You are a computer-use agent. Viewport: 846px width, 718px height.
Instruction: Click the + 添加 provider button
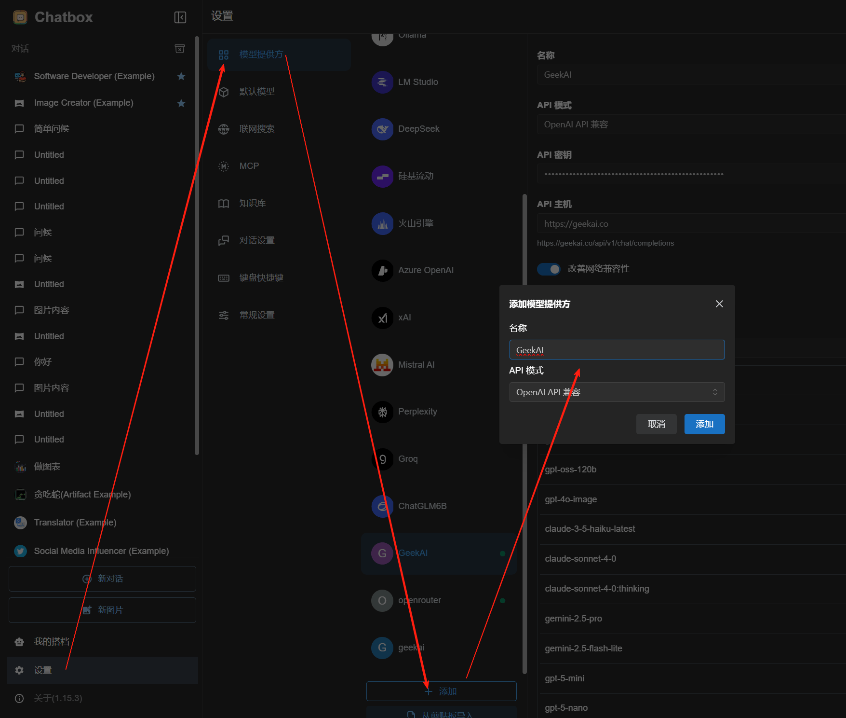[x=442, y=691]
